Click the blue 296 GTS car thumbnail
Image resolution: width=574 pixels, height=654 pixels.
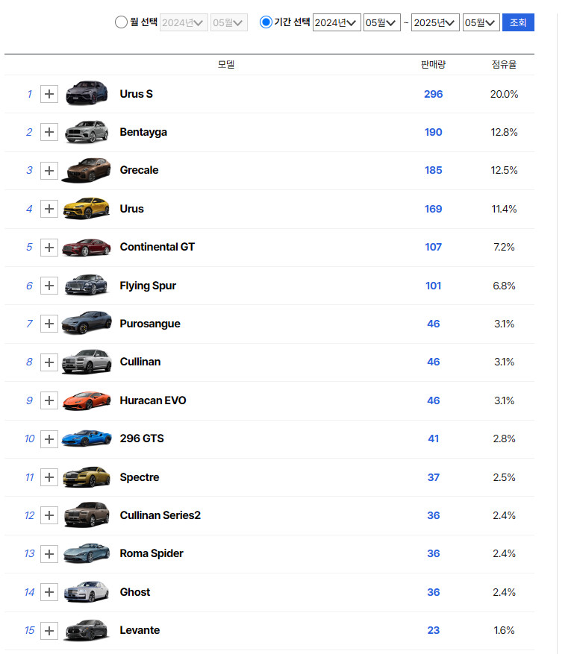(x=87, y=438)
